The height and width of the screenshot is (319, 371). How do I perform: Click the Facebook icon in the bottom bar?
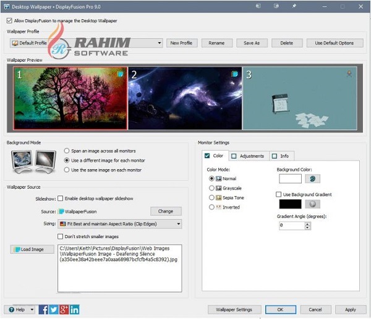[x=44, y=309]
